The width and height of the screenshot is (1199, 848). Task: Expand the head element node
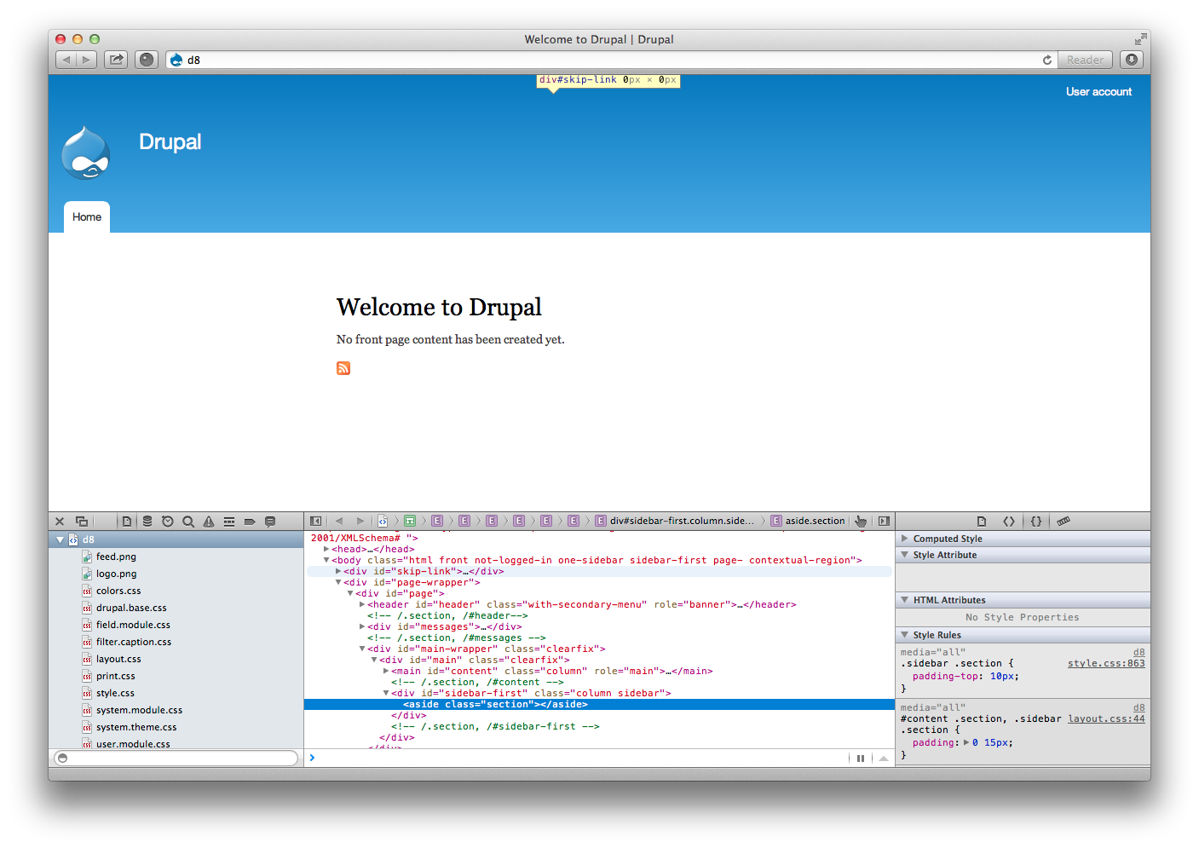(x=326, y=550)
